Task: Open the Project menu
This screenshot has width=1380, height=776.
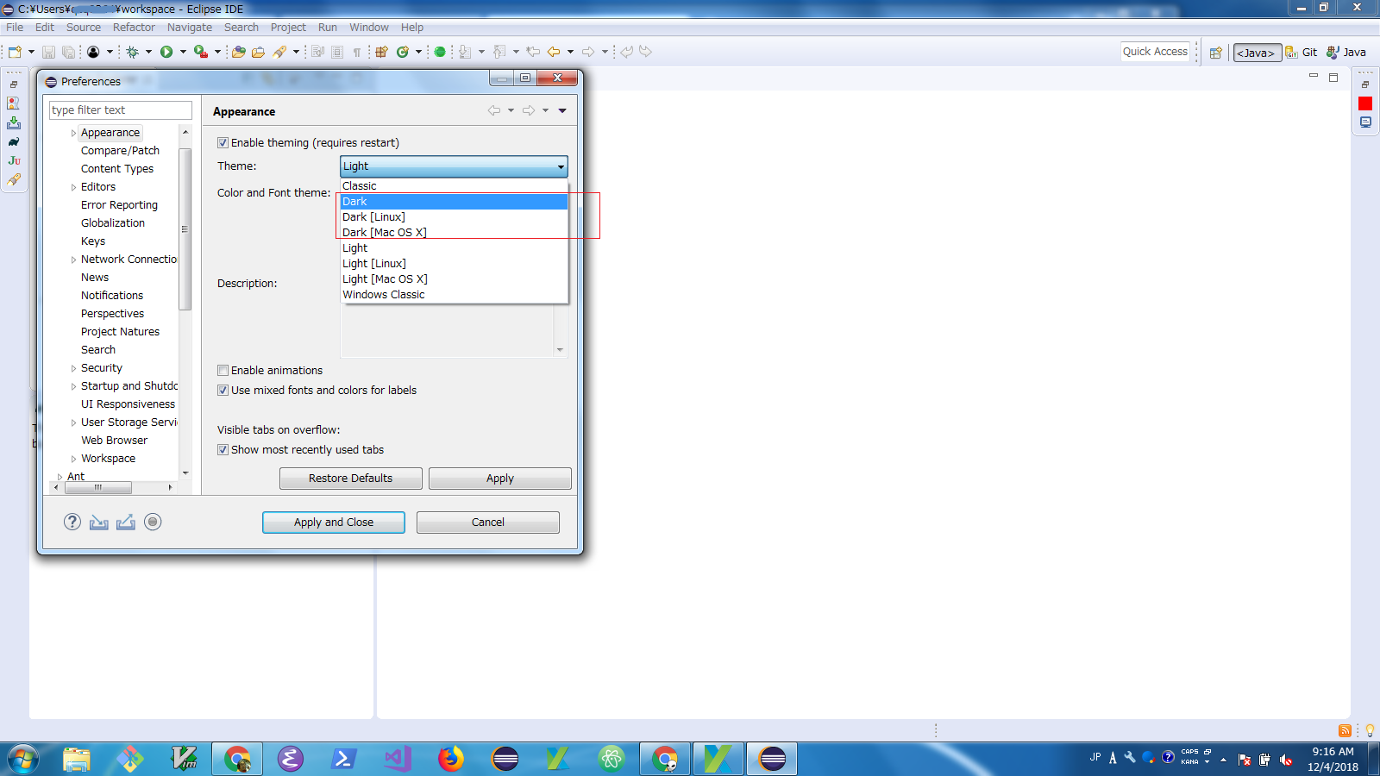Action: pyautogui.click(x=288, y=28)
